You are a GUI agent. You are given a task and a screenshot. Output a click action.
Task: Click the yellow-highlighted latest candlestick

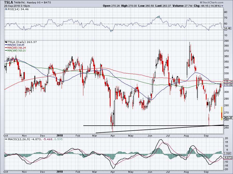coord(222,114)
